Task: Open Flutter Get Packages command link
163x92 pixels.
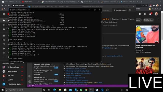Action: [75, 78]
